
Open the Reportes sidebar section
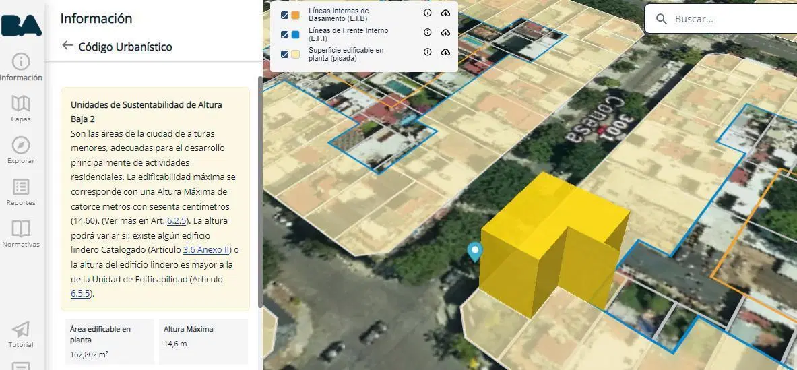pyautogui.click(x=21, y=192)
